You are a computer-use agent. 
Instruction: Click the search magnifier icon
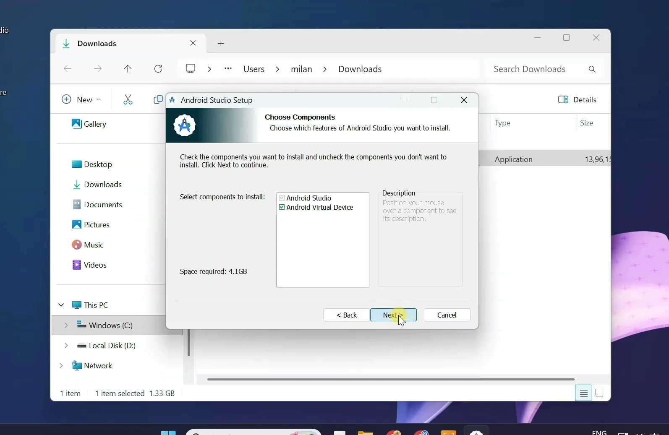point(592,69)
